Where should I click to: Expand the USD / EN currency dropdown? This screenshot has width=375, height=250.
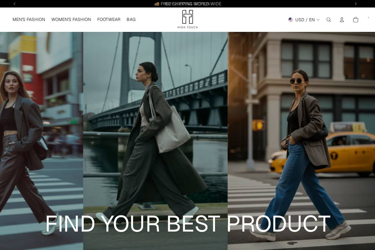(x=318, y=20)
